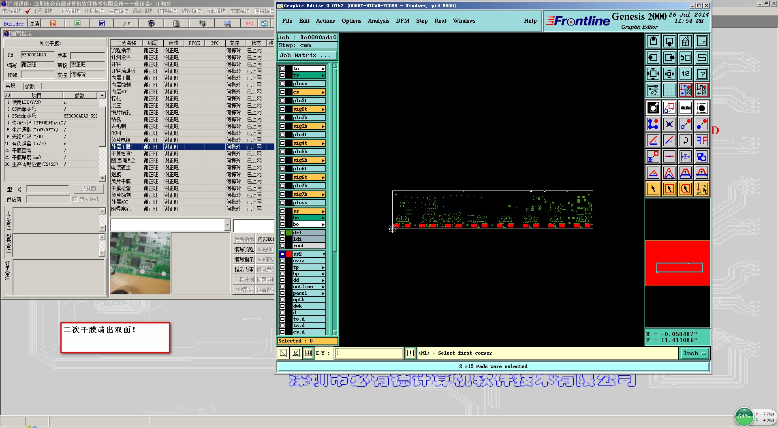The width and height of the screenshot is (778, 428).
Task: Open the DFM menu
Action: 402,21
